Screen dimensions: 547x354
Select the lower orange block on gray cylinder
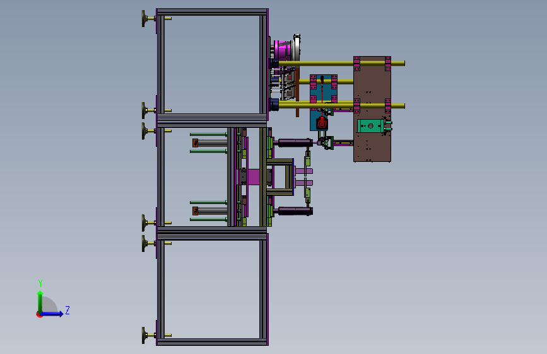point(196,211)
